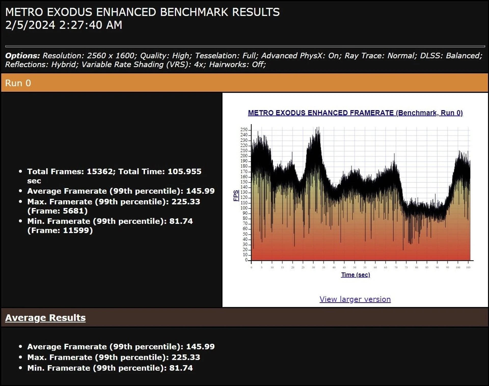This screenshot has height=386, width=489.
Task: Click the Ray Trace: Normal option text
Action: (x=381, y=56)
